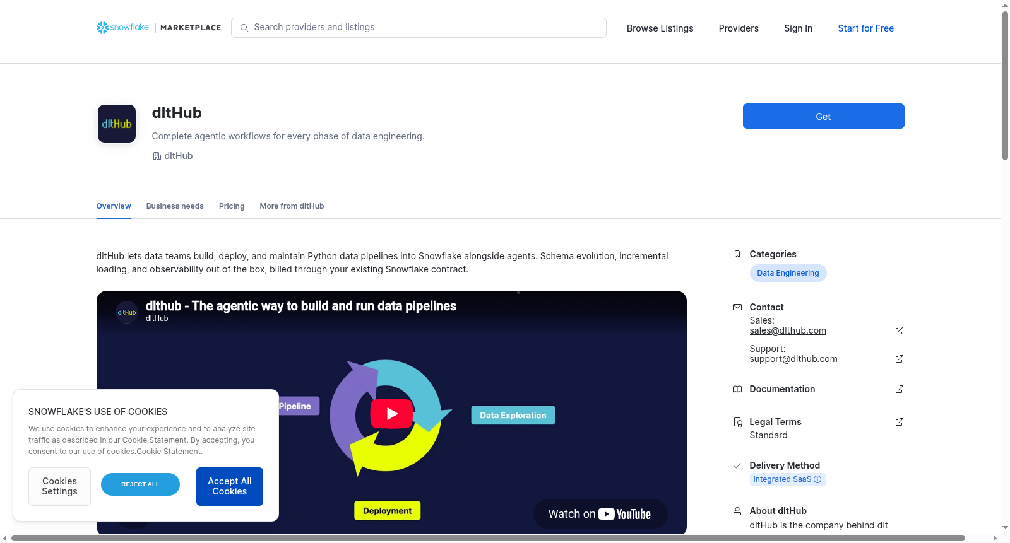Click support@dlthub.com email link
This screenshot has height=543, width=1010.
coord(793,359)
